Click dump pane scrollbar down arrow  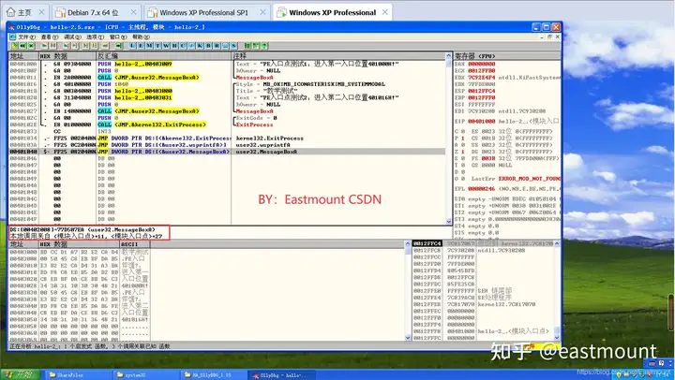coord(408,338)
